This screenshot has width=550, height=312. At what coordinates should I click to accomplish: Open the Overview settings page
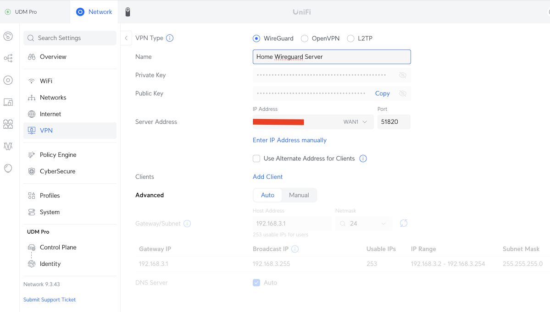tap(70, 57)
